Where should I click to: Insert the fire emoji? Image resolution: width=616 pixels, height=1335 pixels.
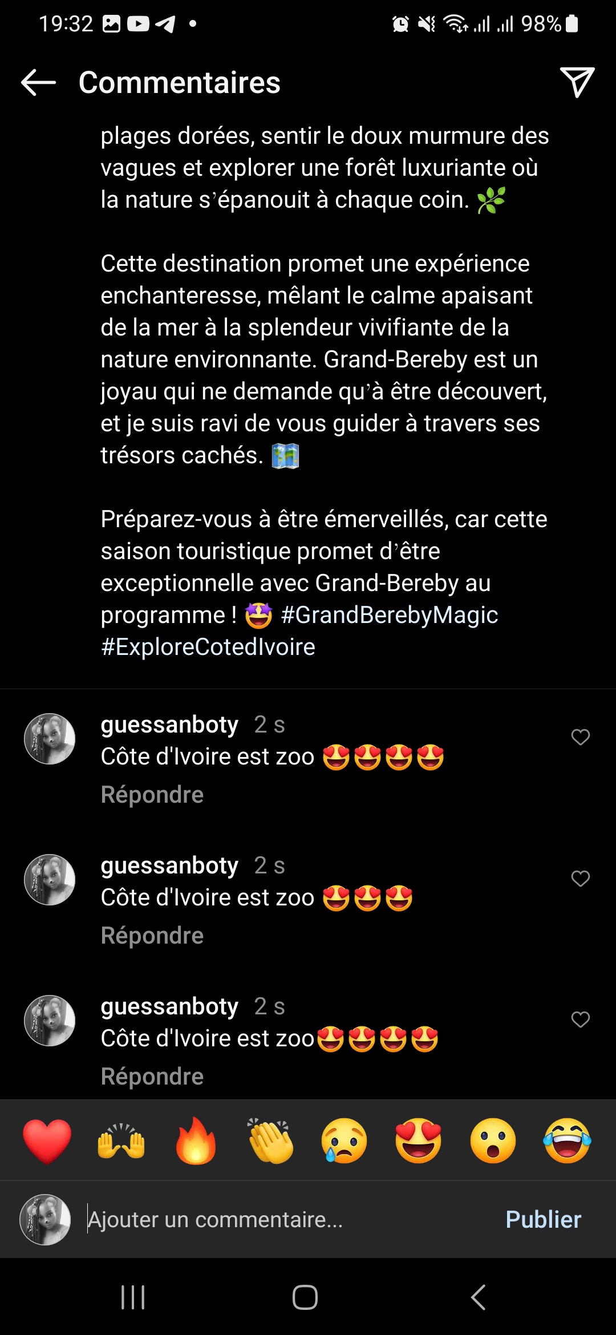pyautogui.click(x=196, y=1141)
